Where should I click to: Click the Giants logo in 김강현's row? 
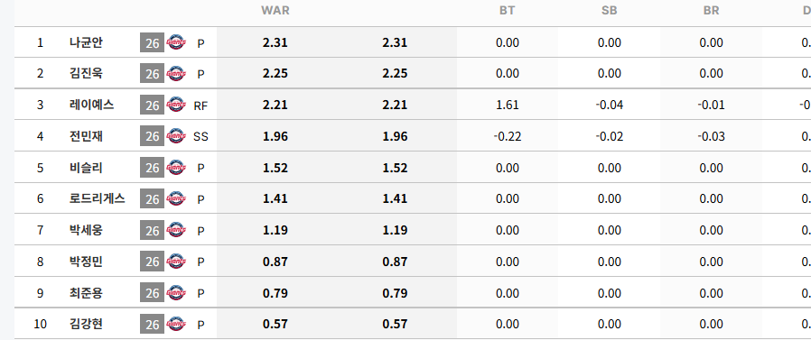tap(176, 325)
